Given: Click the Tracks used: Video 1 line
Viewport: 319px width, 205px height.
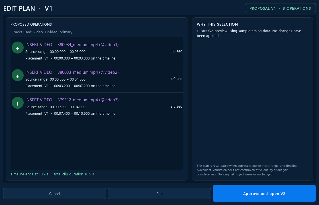Looking at the screenshot, I should click(x=43, y=32).
